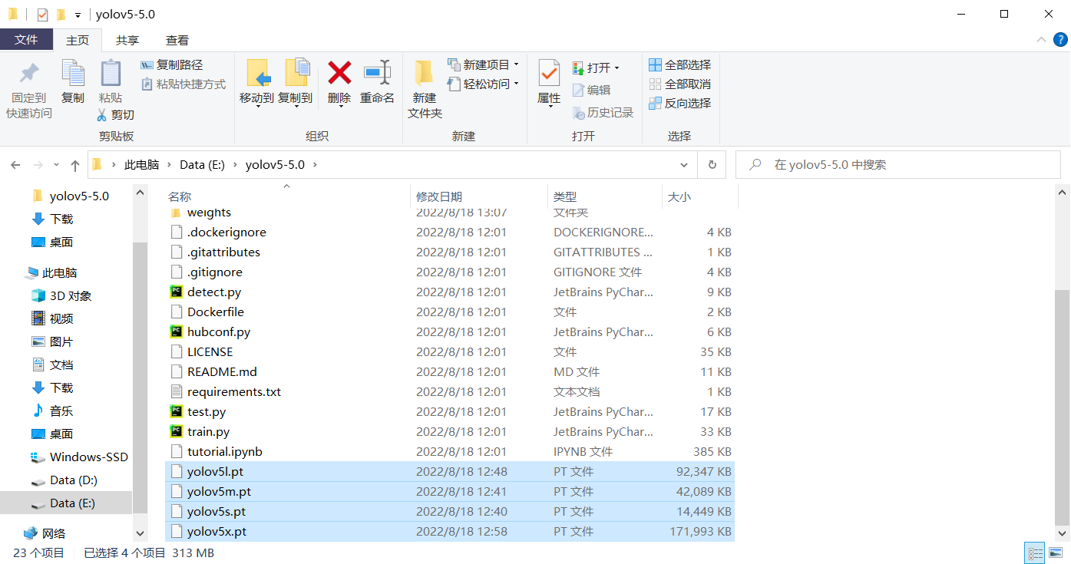Image resolution: width=1071 pixels, height=564 pixels.
Task: Open 网络 in navigation pane
Action: coord(53,533)
